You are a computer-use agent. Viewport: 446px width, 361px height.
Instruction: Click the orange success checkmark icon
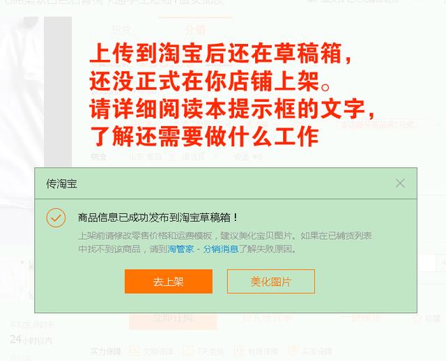click(56, 217)
